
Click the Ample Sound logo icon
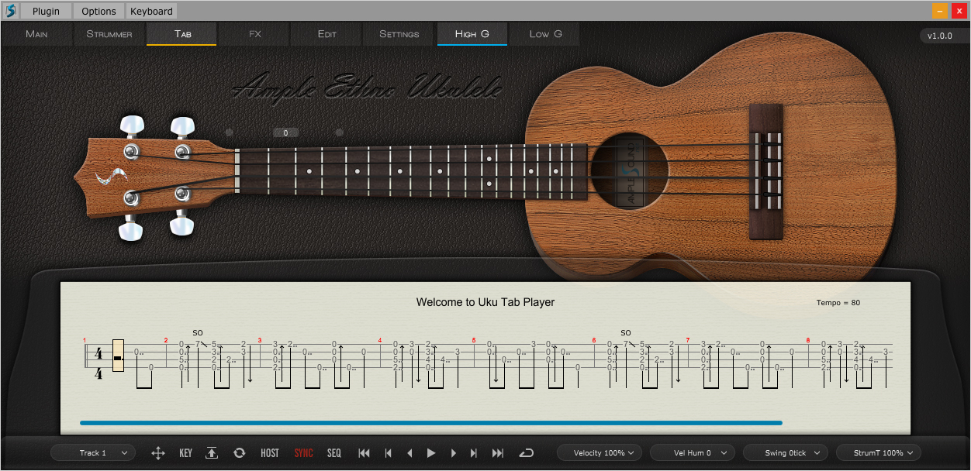11,11
